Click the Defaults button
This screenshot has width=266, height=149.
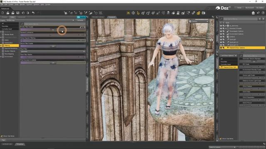click(x=80, y=20)
